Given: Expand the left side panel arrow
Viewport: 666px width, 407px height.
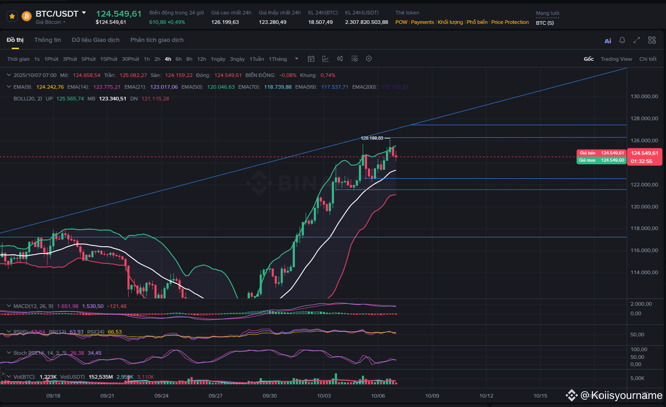Looking at the screenshot, I should click(3, 374).
